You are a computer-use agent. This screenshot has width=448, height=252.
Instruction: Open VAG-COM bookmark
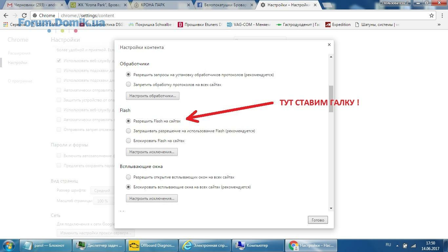249,25
